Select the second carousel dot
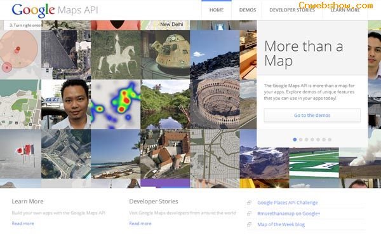This screenshot has width=381, height=237. point(300,140)
